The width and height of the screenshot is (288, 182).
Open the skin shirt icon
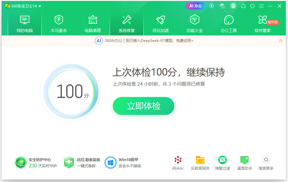click(252, 6)
